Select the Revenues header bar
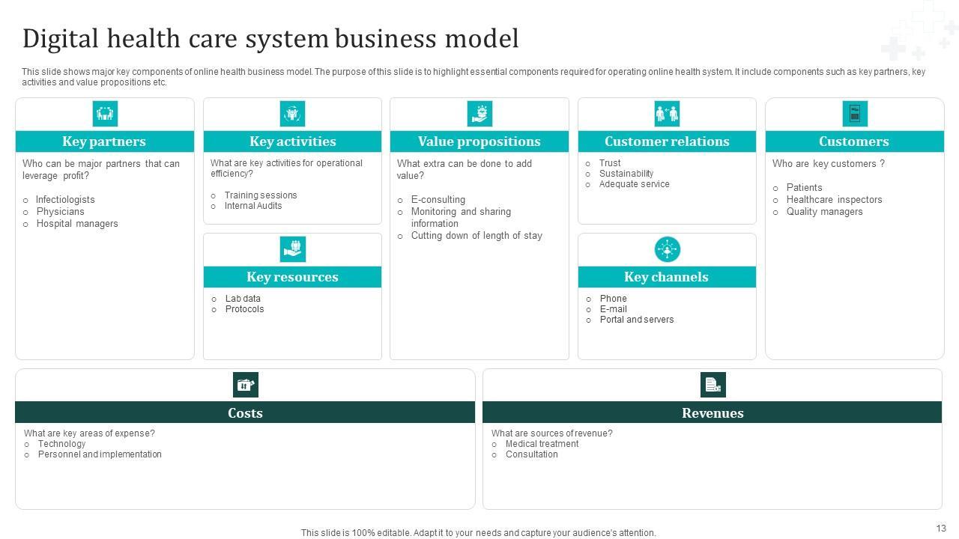This screenshot has height=539, width=959. click(713, 412)
